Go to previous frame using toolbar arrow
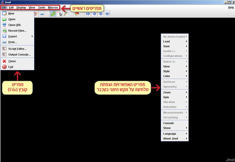This screenshot has height=162, width=235. click(94, 14)
